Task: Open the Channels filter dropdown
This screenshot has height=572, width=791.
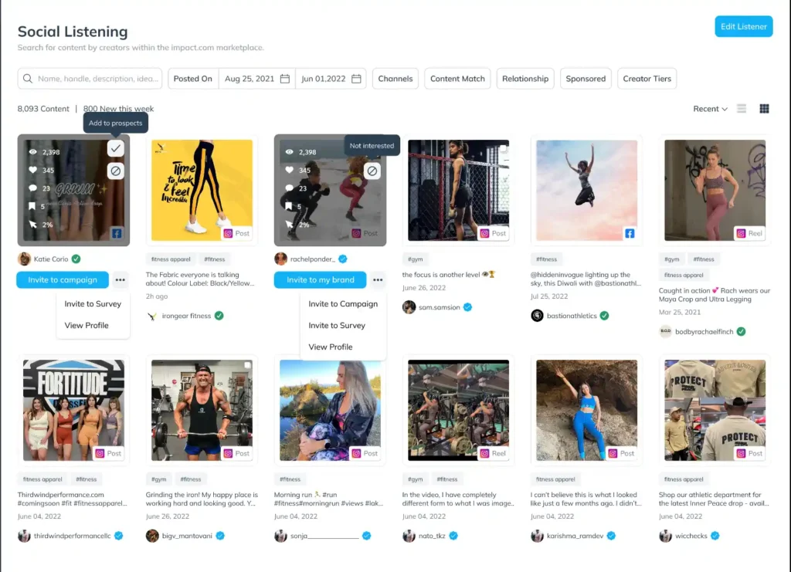Action: point(395,79)
